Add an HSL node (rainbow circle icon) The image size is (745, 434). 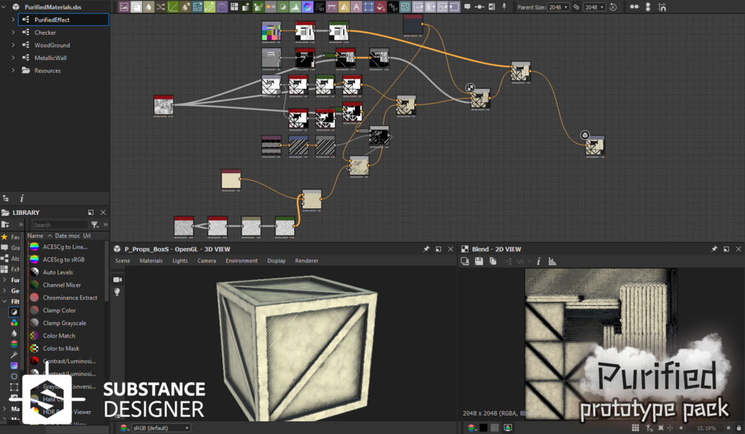pyautogui.click(x=307, y=7)
